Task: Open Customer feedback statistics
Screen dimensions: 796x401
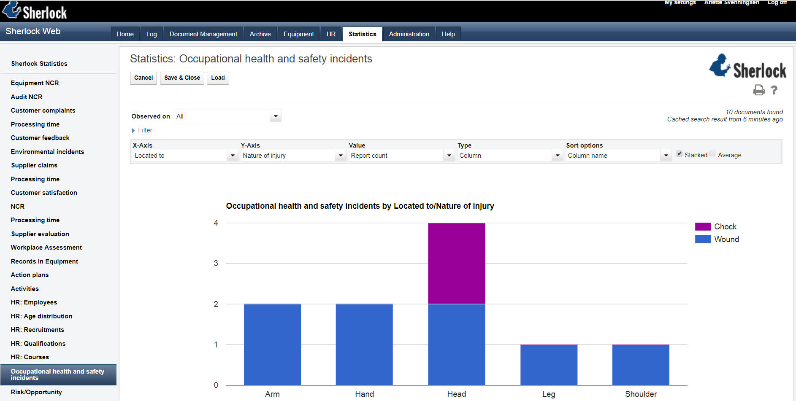Action: pyautogui.click(x=40, y=138)
